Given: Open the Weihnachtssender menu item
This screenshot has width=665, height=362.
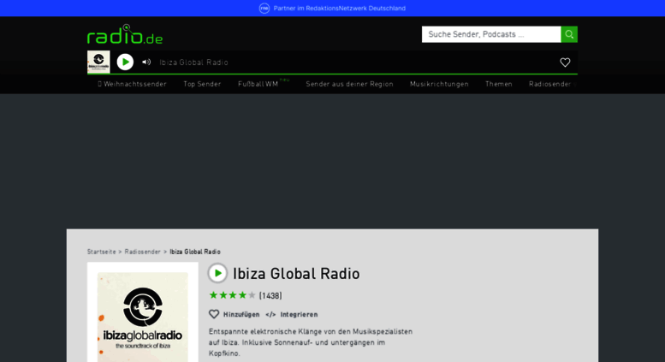Looking at the screenshot, I should tap(133, 84).
